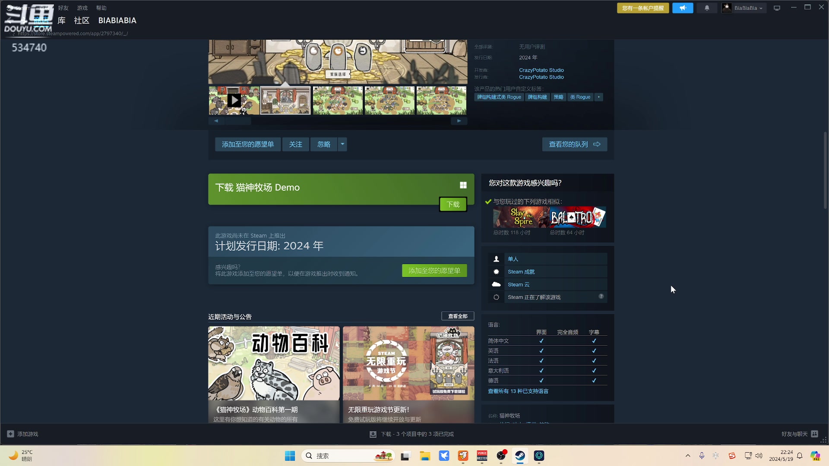The width and height of the screenshot is (829, 466).
Task: Open the 无限重玩游戏节更新 event card
Action: tap(408, 375)
